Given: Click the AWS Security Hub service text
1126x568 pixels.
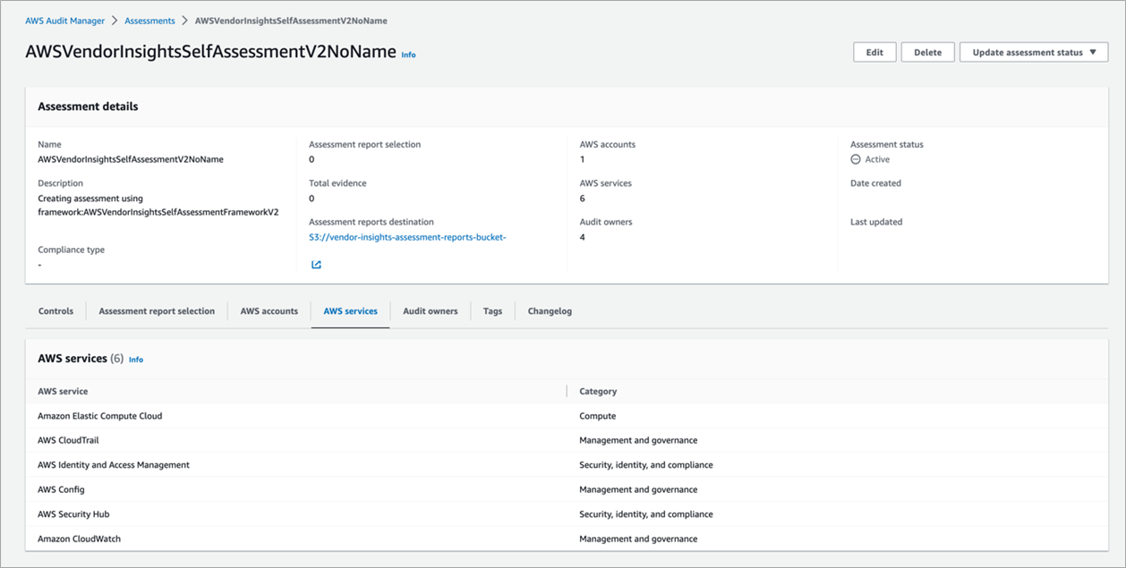Looking at the screenshot, I should point(73,514).
